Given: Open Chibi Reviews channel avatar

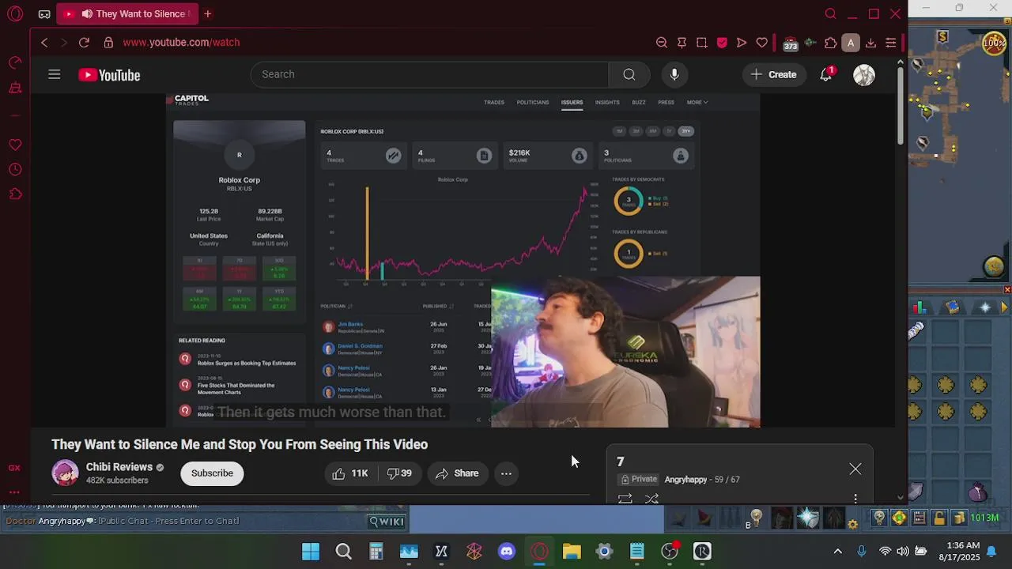Looking at the screenshot, I should pyautogui.click(x=65, y=473).
